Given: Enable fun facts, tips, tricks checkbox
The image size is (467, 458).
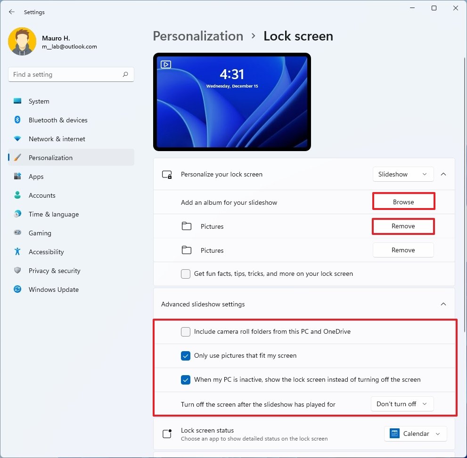Looking at the screenshot, I should tap(186, 273).
